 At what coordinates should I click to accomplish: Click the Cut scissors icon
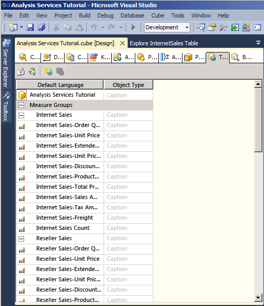(x=56, y=27)
